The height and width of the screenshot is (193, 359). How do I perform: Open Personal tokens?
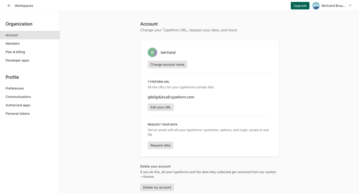pyautogui.click(x=18, y=114)
